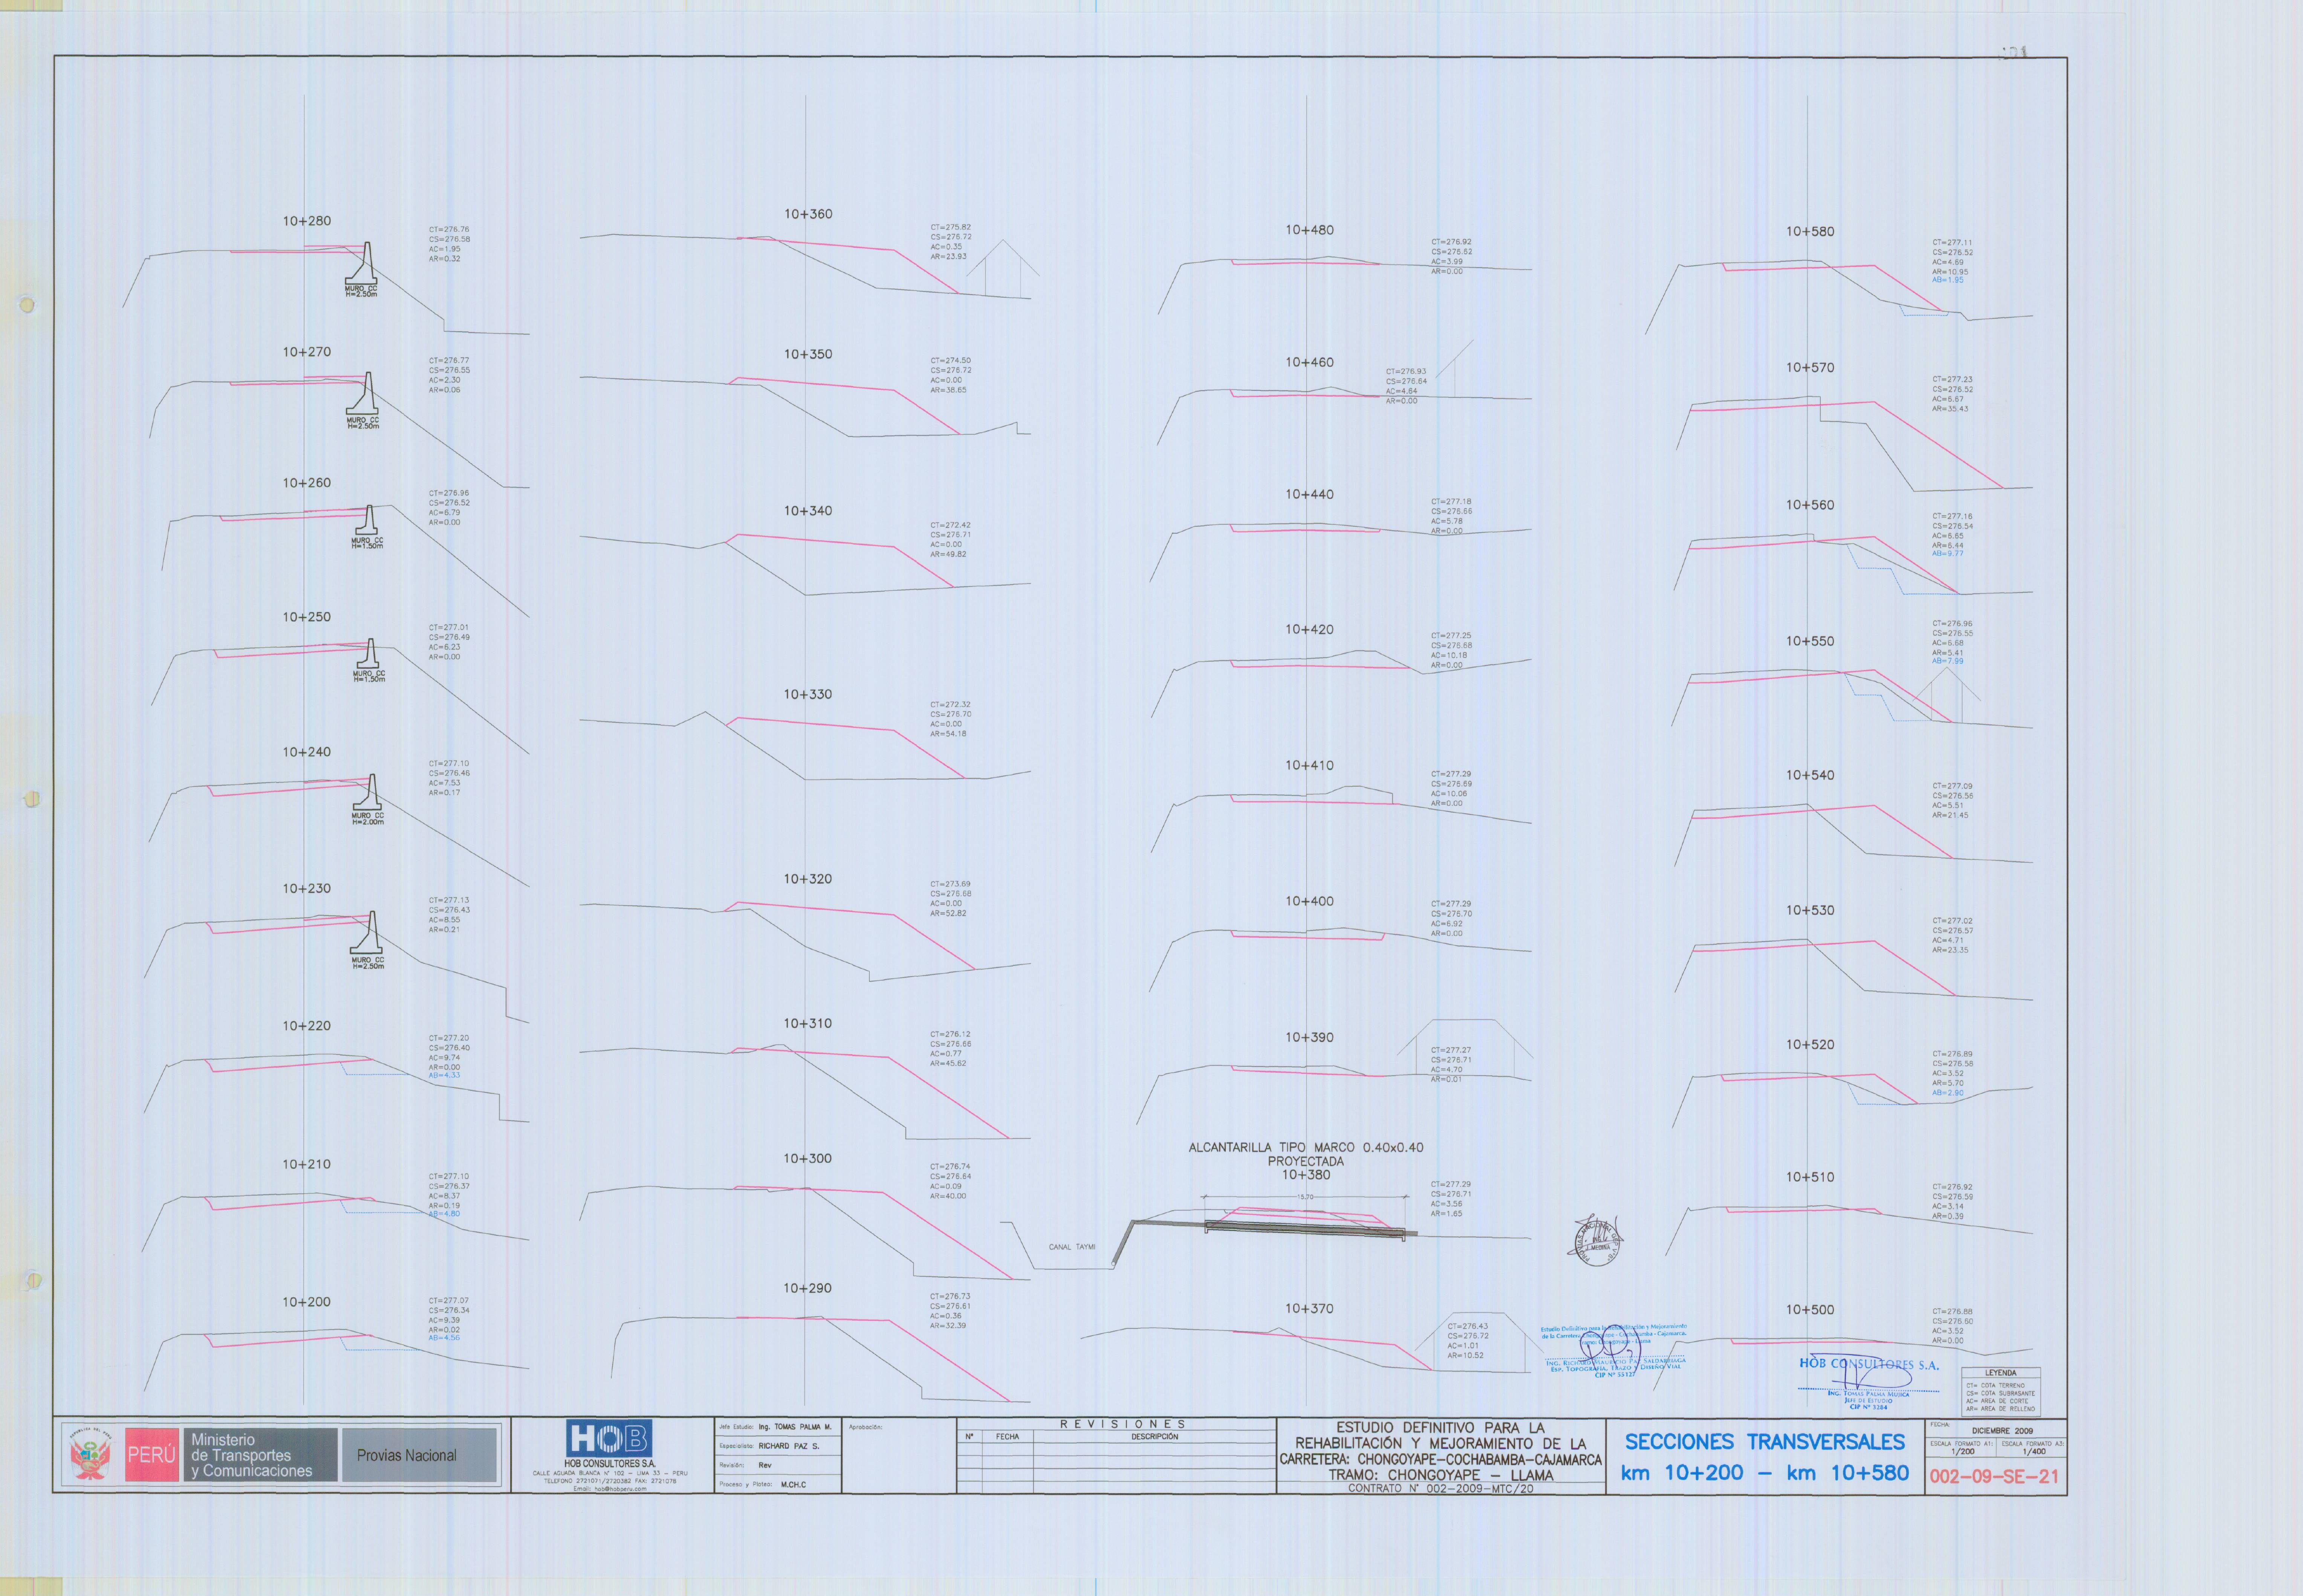
Task: Click 'CONTRATO N° 002-2009-MTC/20' line
Action: pos(1440,1488)
